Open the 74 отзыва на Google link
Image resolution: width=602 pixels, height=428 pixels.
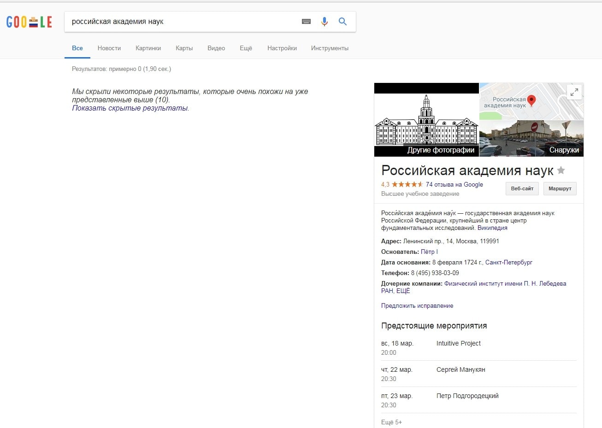[x=454, y=184]
